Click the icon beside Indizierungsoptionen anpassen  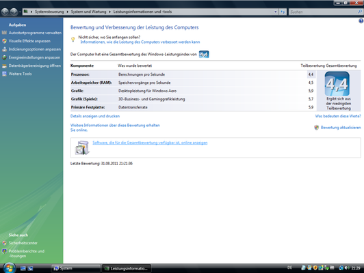click(x=4, y=49)
